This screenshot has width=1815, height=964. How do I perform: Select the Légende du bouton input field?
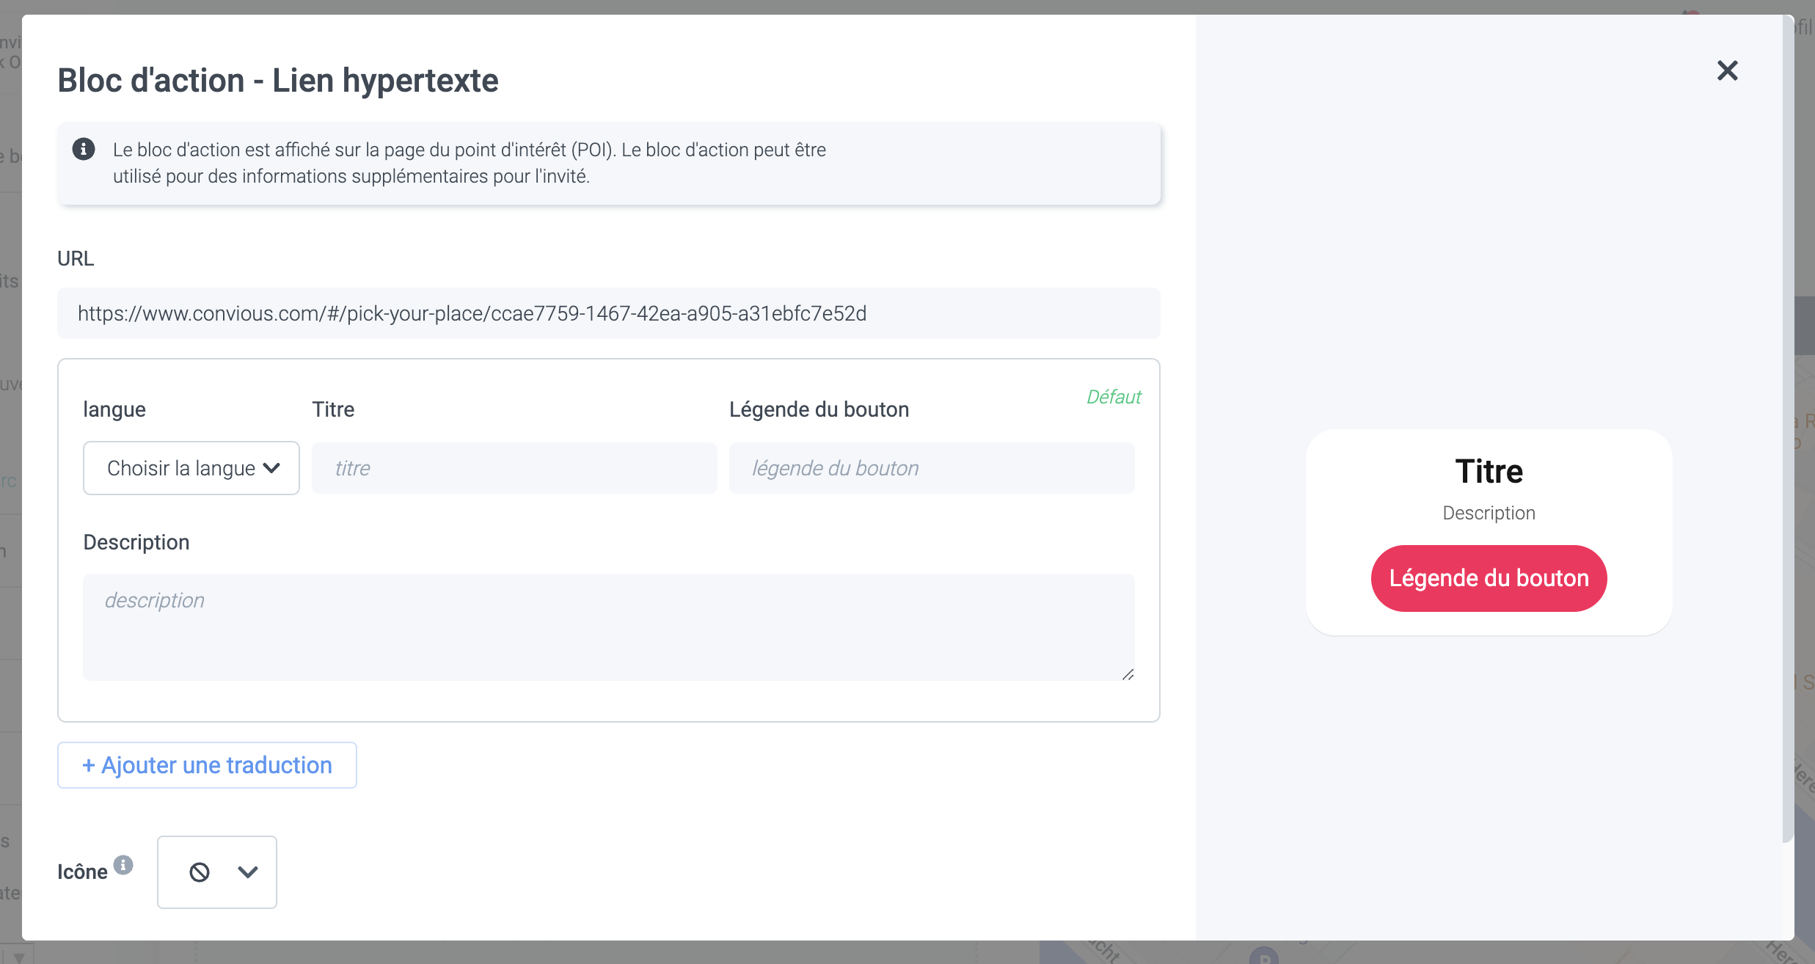coord(931,468)
